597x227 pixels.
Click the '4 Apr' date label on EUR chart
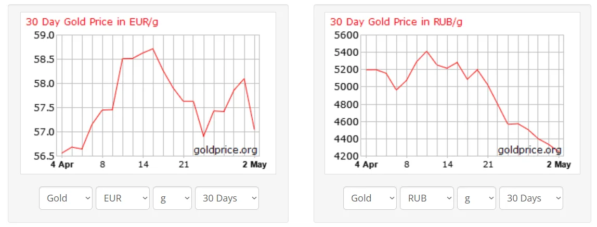pos(62,165)
